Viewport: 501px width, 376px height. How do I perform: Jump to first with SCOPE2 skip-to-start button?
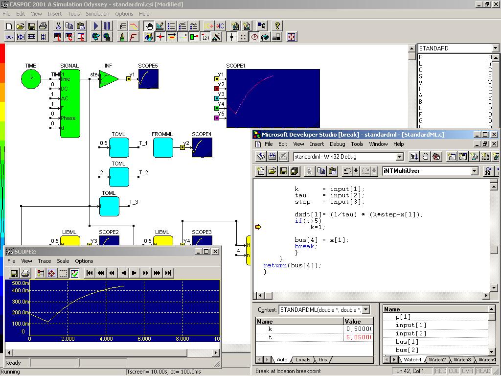pos(90,273)
